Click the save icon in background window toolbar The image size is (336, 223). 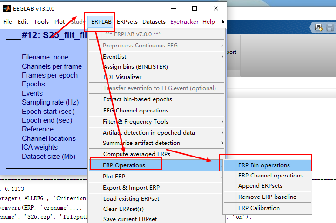coord(330,27)
